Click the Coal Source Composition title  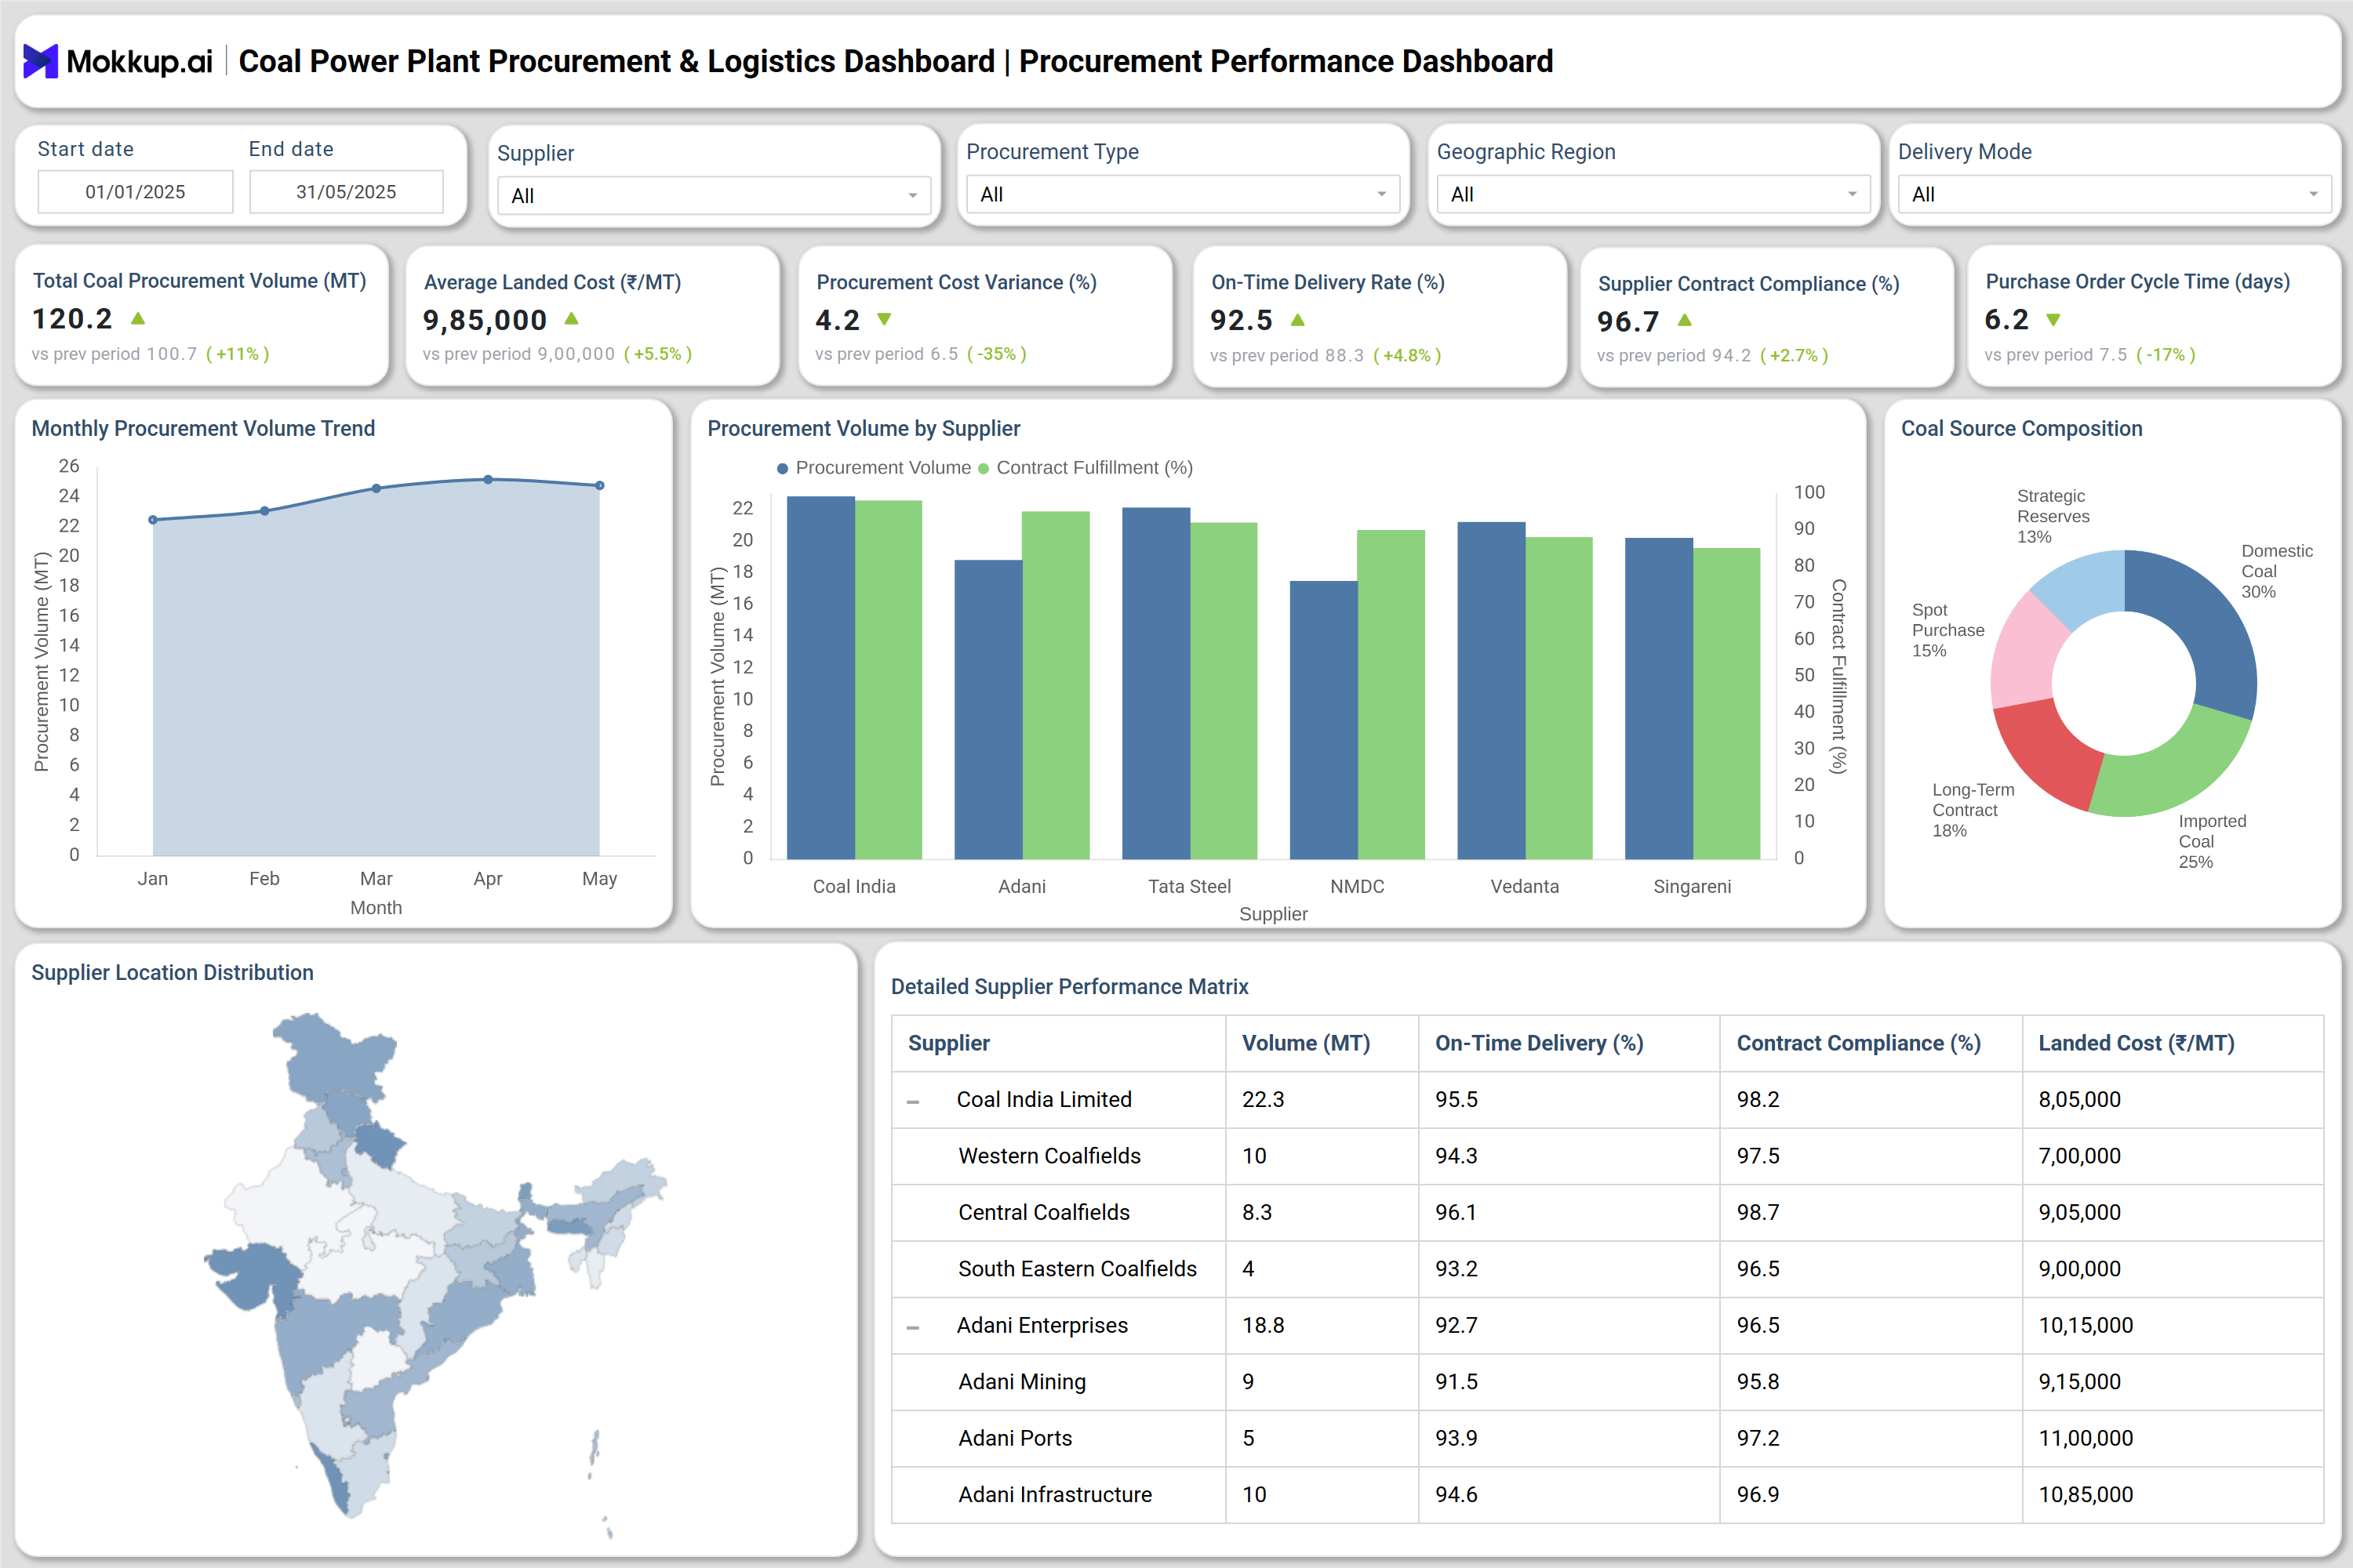2021,428
